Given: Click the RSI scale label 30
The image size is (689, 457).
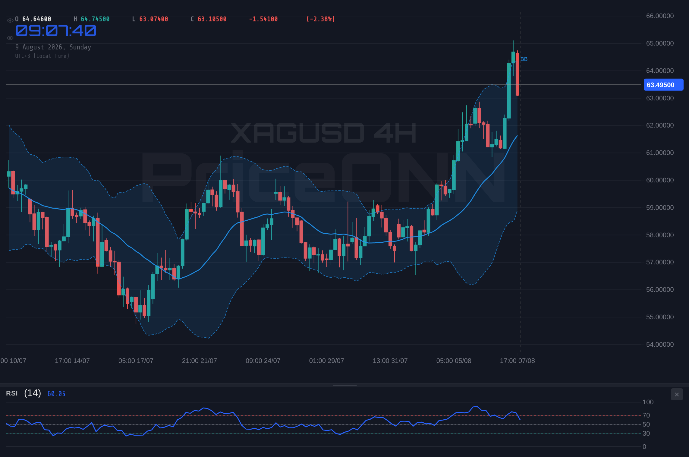Looking at the screenshot, I should [x=646, y=433].
